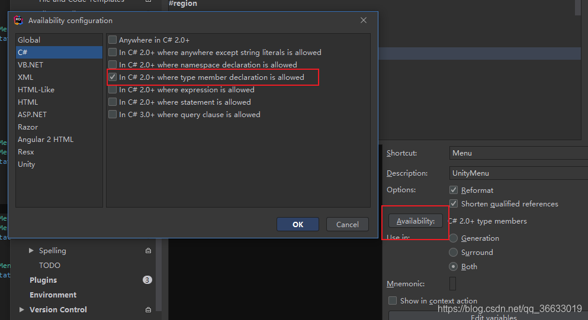Select Angular 2 HTML scope

click(x=59, y=139)
